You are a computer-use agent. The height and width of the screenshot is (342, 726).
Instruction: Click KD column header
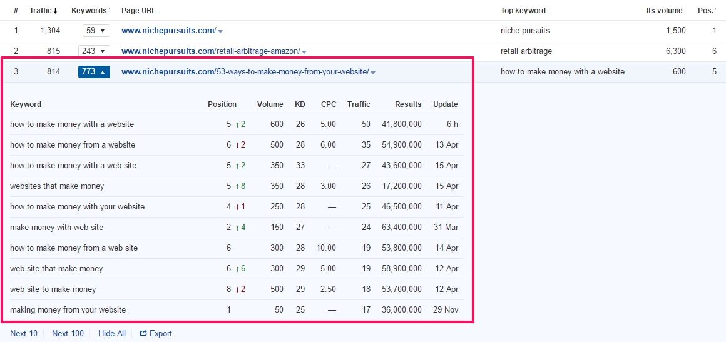[x=300, y=104]
